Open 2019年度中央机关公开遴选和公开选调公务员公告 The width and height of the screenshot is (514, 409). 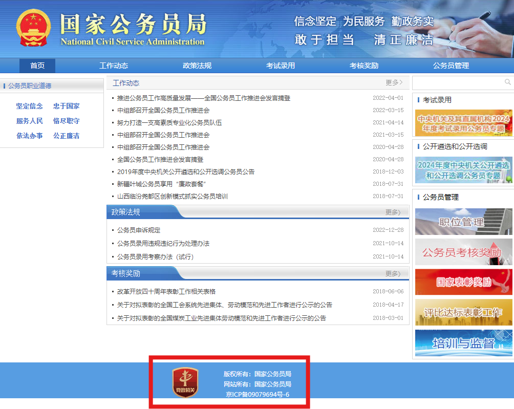tap(186, 171)
